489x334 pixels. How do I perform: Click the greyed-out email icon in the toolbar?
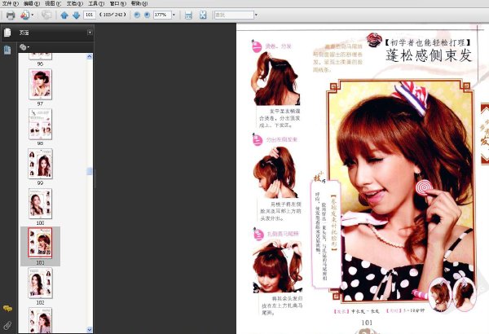click(46, 15)
